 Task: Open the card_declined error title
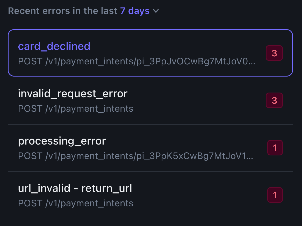[54, 46]
